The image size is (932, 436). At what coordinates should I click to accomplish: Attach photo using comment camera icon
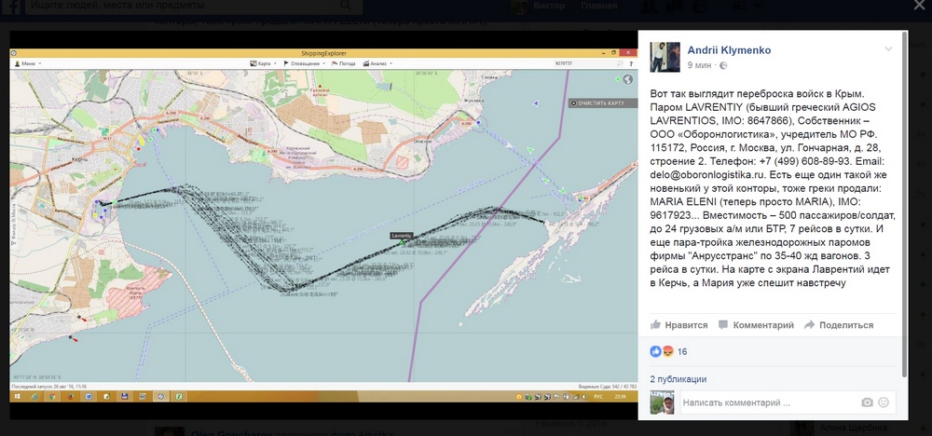867,402
